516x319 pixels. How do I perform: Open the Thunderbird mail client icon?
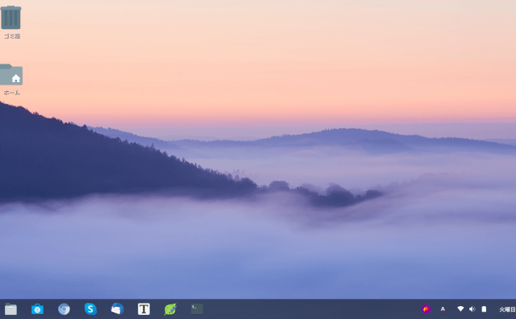pyautogui.click(x=117, y=309)
